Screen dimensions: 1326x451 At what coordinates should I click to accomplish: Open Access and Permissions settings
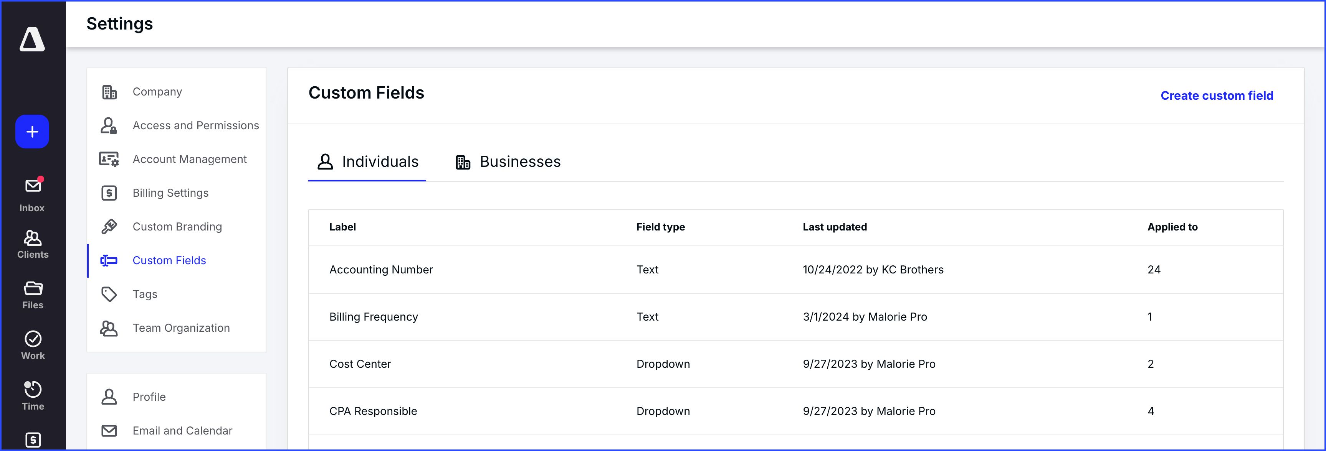point(195,125)
